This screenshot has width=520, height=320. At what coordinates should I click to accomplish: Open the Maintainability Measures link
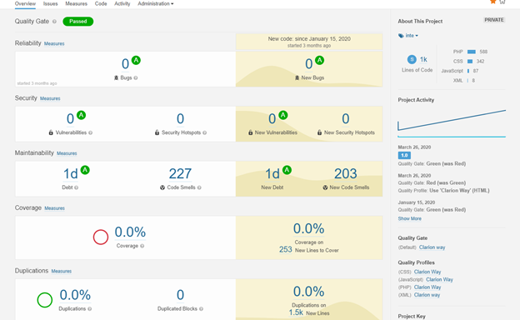point(67,153)
